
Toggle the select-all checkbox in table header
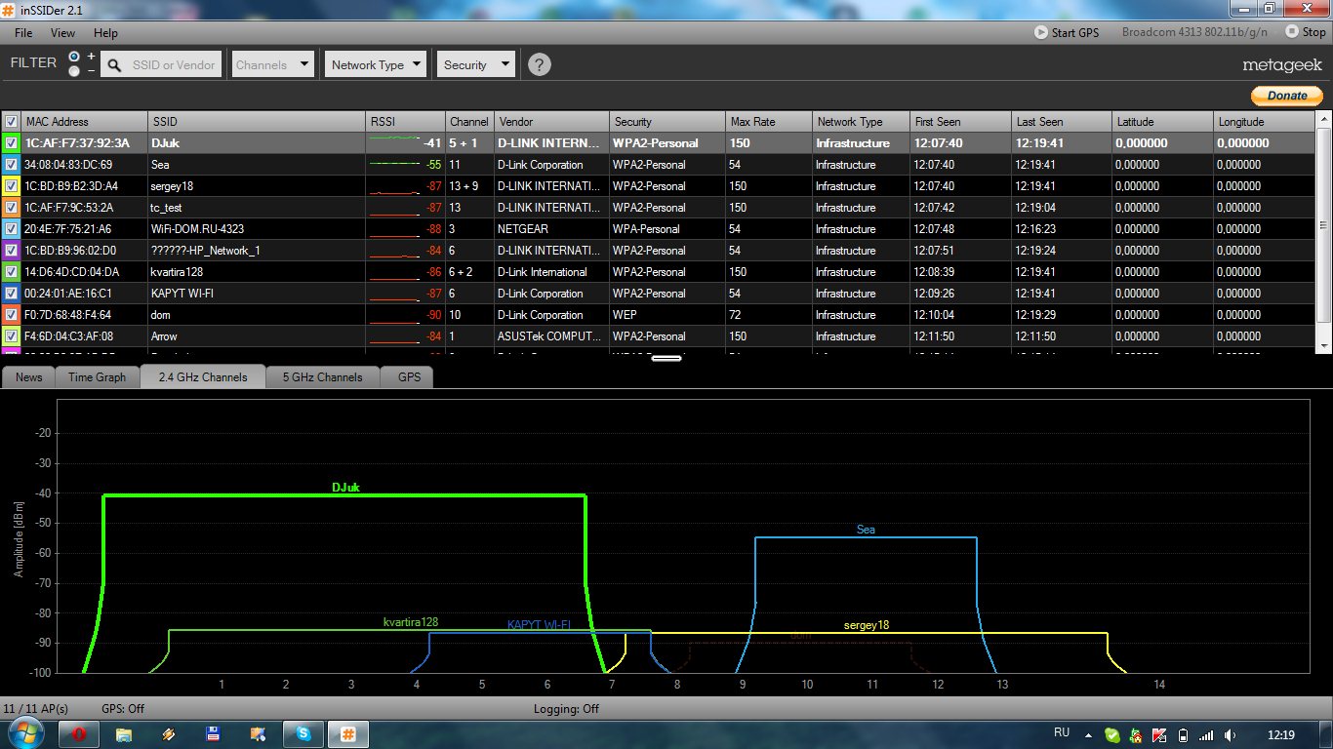pos(11,122)
